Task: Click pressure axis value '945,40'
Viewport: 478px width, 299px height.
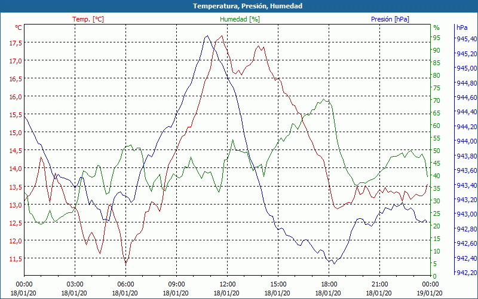Action: 467,39
